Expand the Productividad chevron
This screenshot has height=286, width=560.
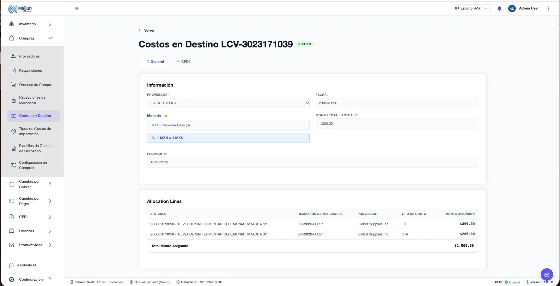[x=50, y=245]
